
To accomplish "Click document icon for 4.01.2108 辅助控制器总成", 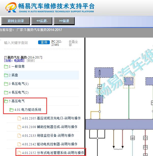I will point(19,127).
